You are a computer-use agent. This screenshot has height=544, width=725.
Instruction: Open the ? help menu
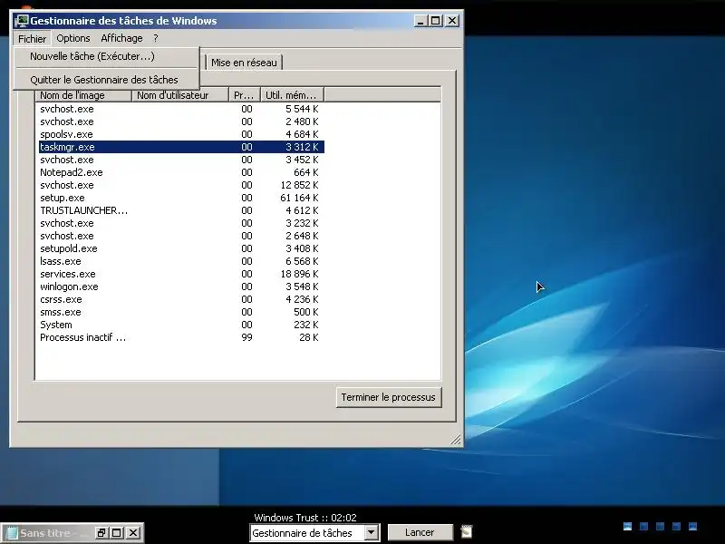point(156,38)
